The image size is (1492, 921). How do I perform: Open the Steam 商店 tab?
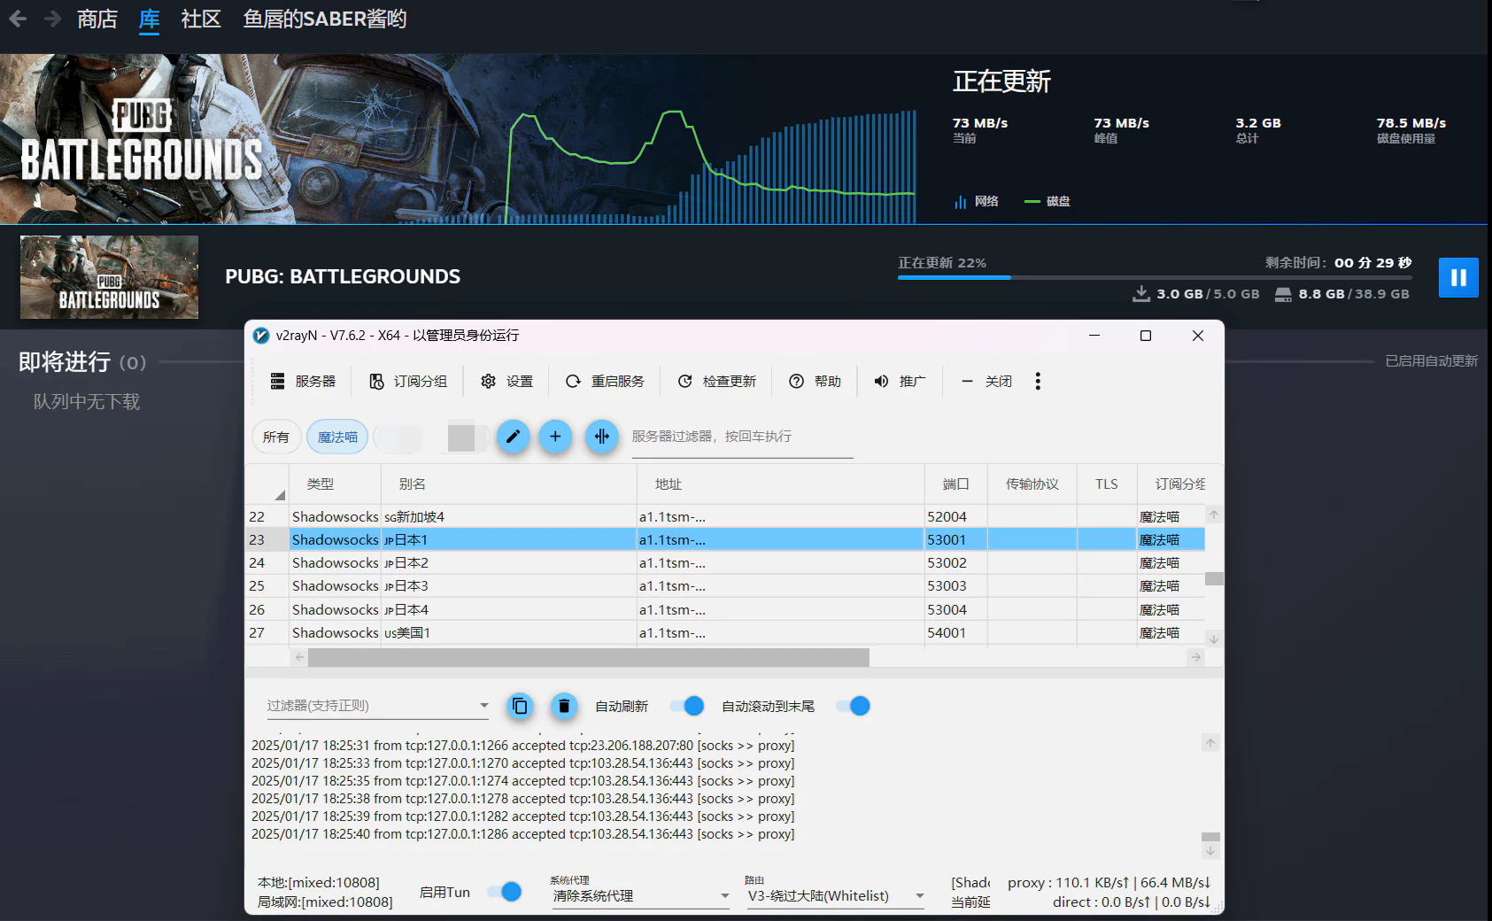click(x=97, y=19)
